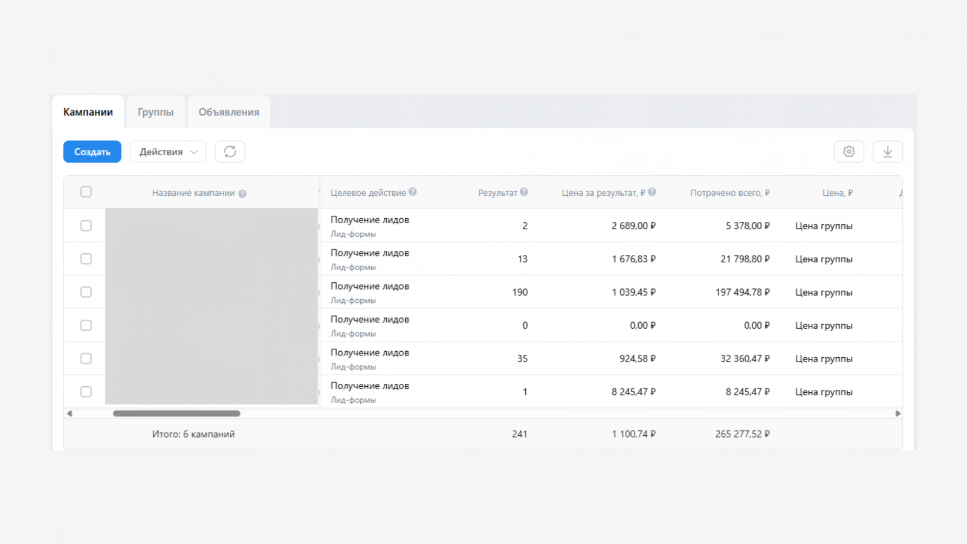Show help icon next to Целевое действие

click(x=413, y=192)
